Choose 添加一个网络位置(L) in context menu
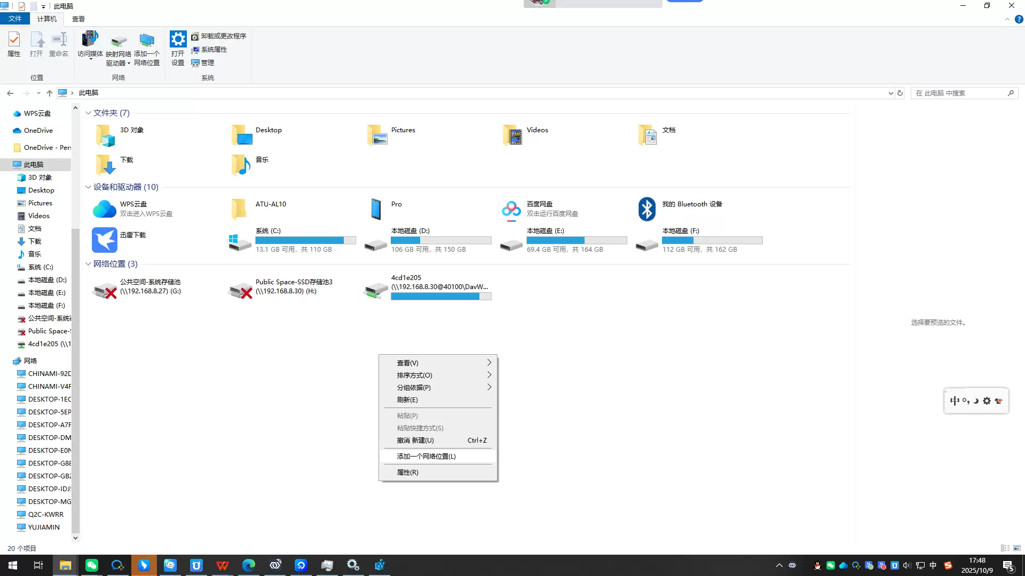The height and width of the screenshot is (576, 1025). point(426,457)
